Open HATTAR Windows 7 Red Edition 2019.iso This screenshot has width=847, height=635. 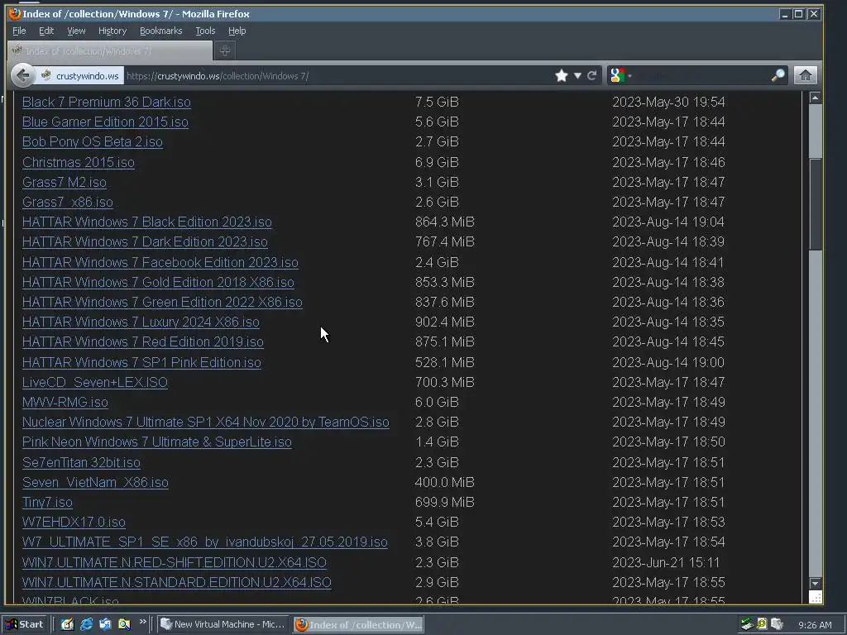pos(142,342)
